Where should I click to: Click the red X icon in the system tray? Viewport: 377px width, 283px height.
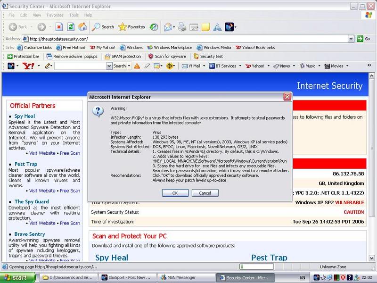(343, 277)
